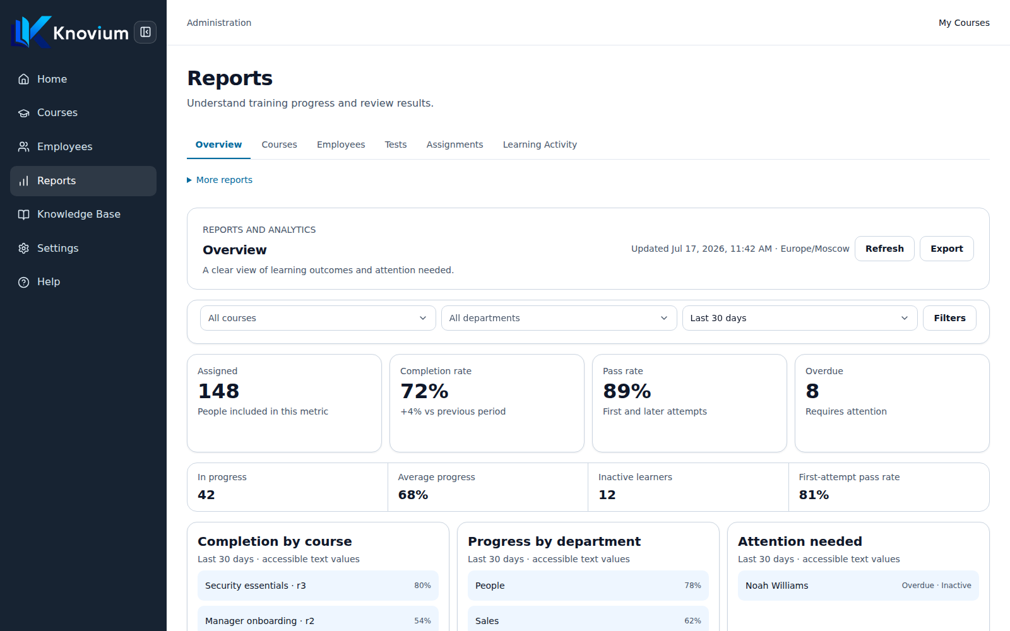Select the Sales department row
This screenshot has height=631, width=1010.
click(588, 620)
